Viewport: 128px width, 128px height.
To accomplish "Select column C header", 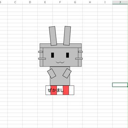I will coord(15,2).
